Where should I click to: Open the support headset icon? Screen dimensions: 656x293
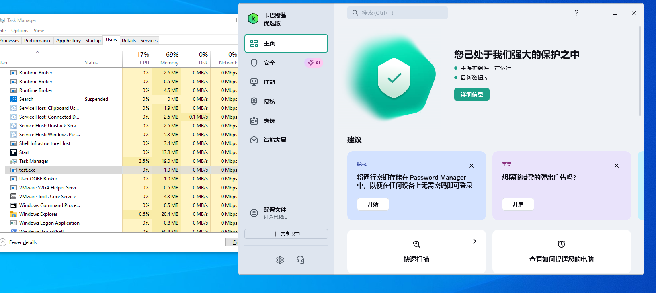[300, 260]
